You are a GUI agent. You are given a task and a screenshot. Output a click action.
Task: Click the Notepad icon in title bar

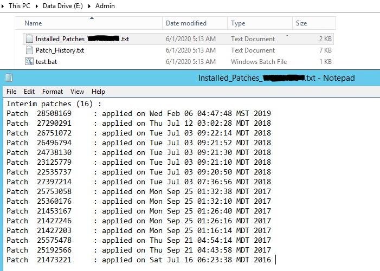(9, 78)
